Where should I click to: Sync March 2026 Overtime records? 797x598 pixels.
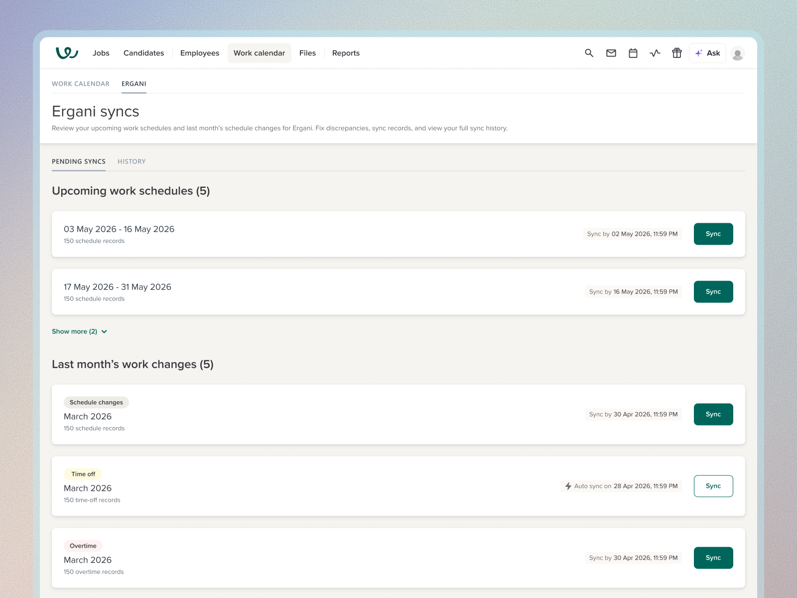pyautogui.click(x=713, y=558)
